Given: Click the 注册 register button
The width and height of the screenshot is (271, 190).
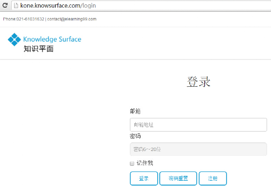Looking at the screenshot, I should (x=213, y=178).
